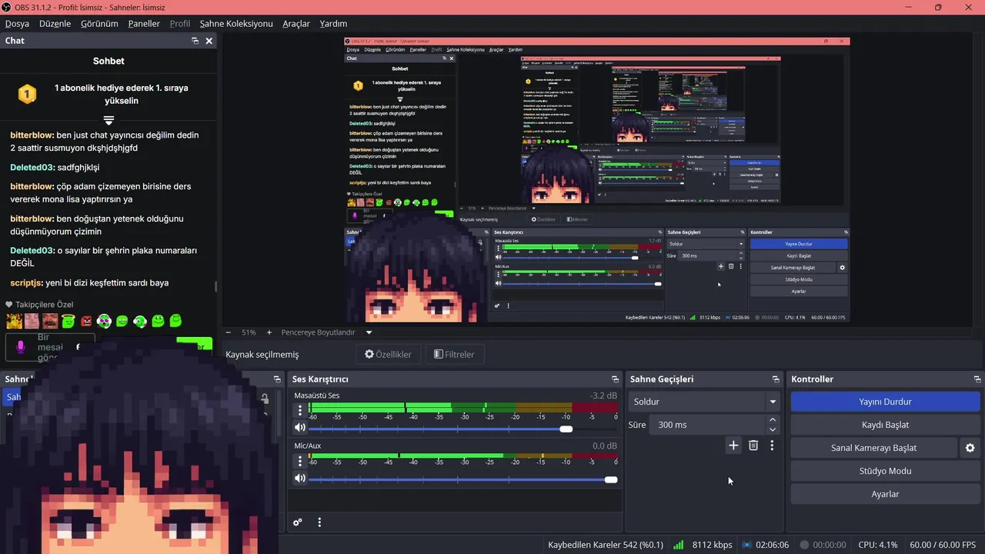Viewport: 985px width, 554px height.
Task: Zoom in the preview with the plus icon
Action: [269, 332]
